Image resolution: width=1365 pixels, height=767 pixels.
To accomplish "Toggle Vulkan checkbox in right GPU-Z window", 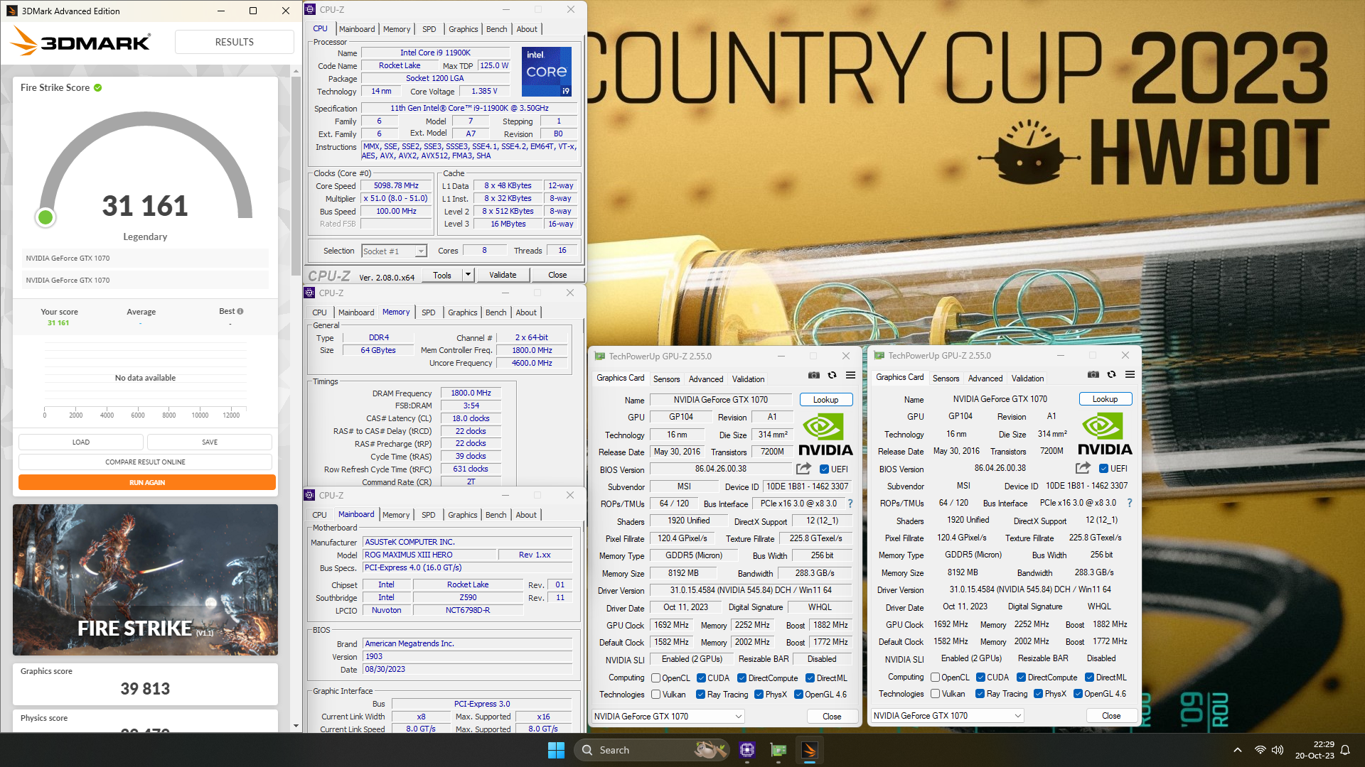I will pyautogui.click(x=936, y=694).
